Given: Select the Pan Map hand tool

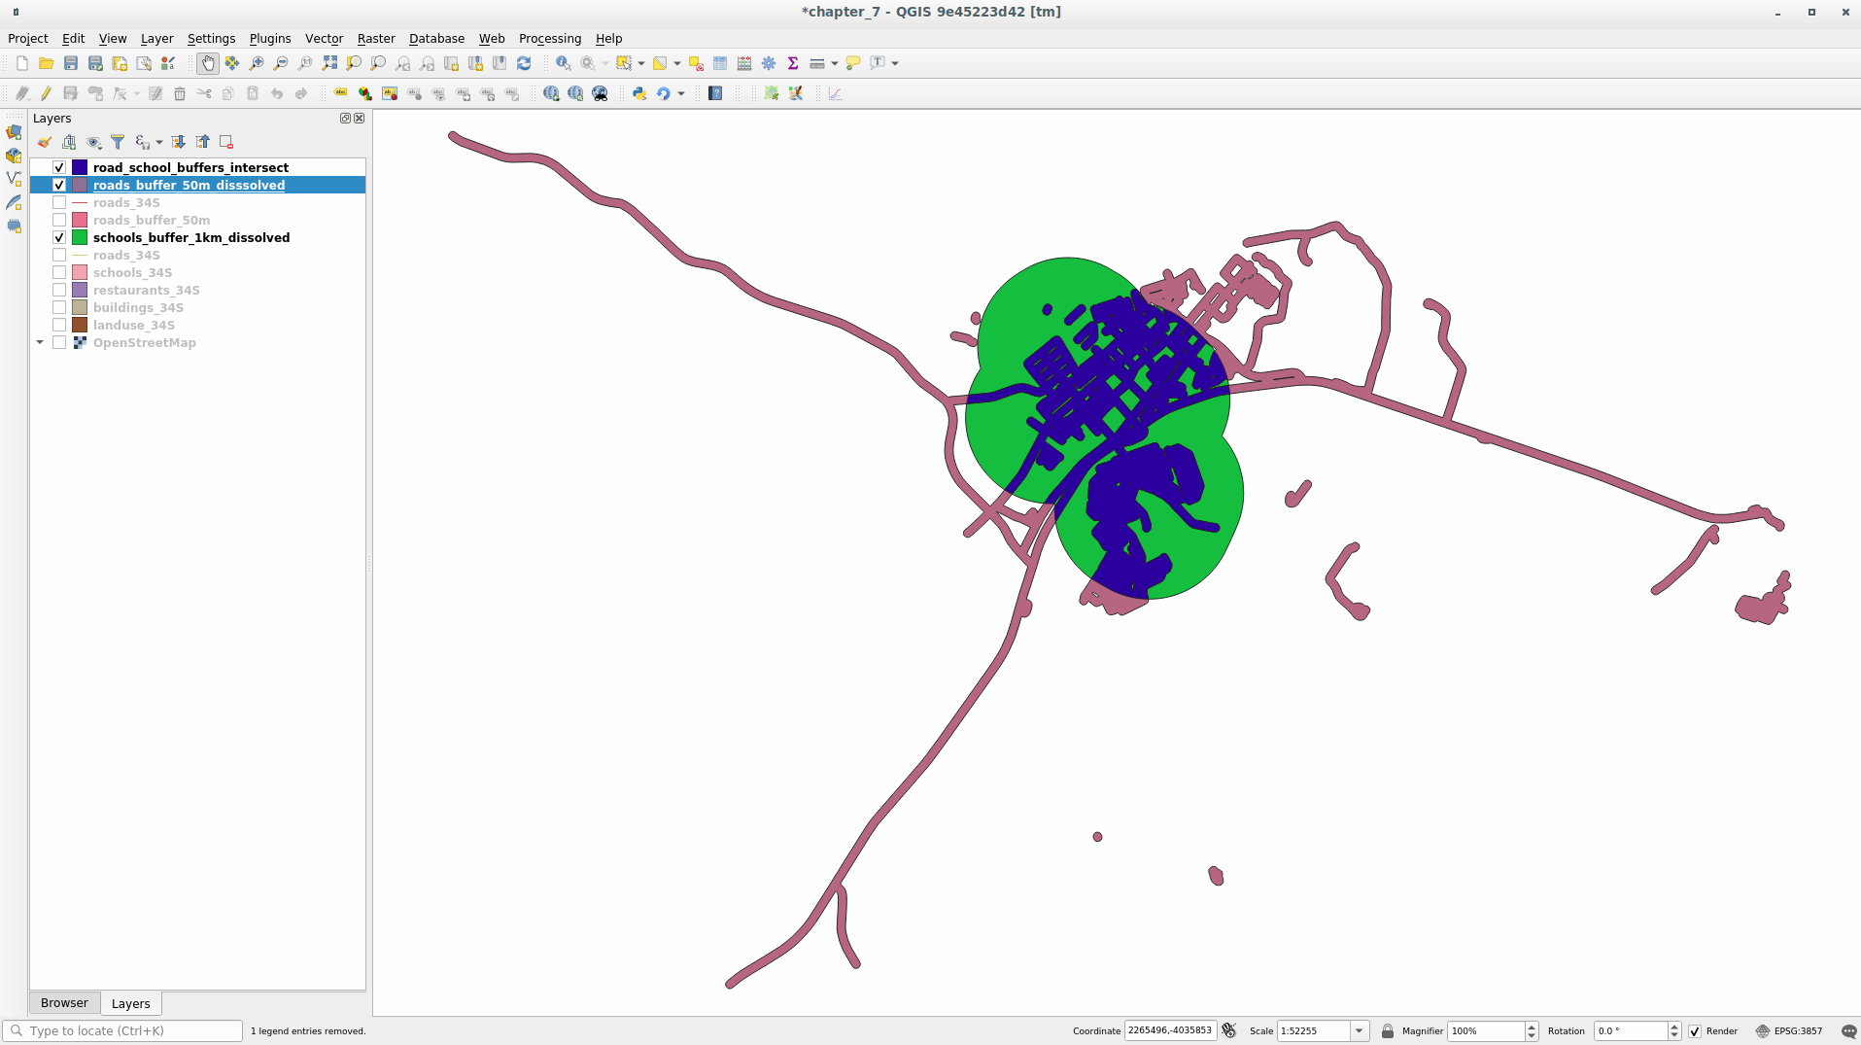Looking at the screenshot, I should [x=207, y=63].
